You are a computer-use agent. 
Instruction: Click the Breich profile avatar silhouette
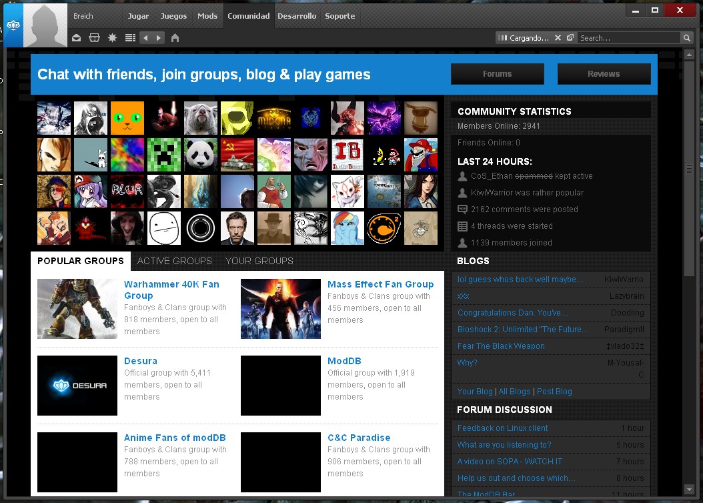click(45, 25)
